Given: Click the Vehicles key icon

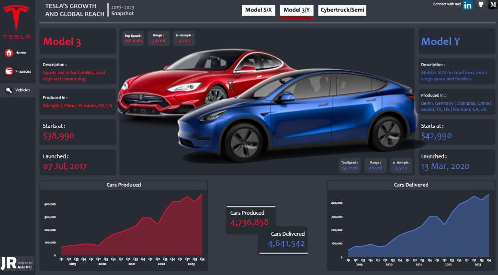Looking at the screenshot, I should coord(9,90).
